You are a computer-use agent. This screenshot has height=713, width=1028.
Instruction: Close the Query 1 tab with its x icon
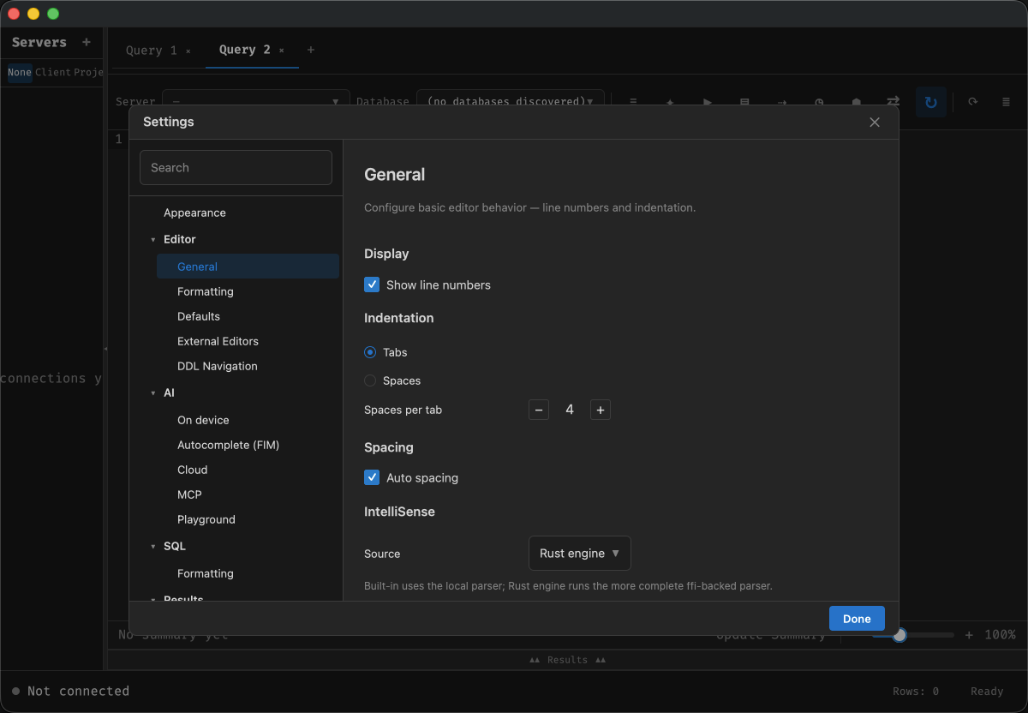188,51
